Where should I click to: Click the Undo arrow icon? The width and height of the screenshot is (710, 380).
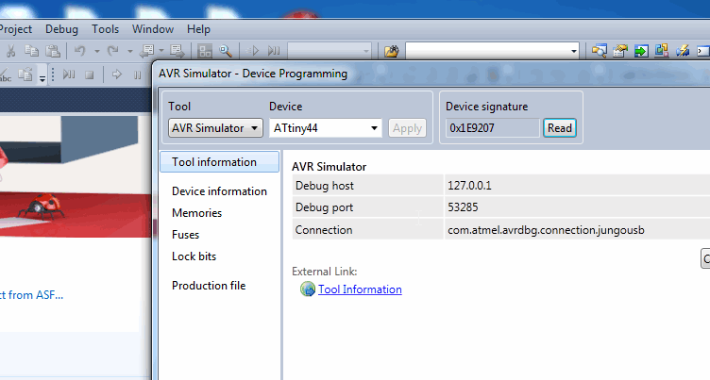[80, 50]
